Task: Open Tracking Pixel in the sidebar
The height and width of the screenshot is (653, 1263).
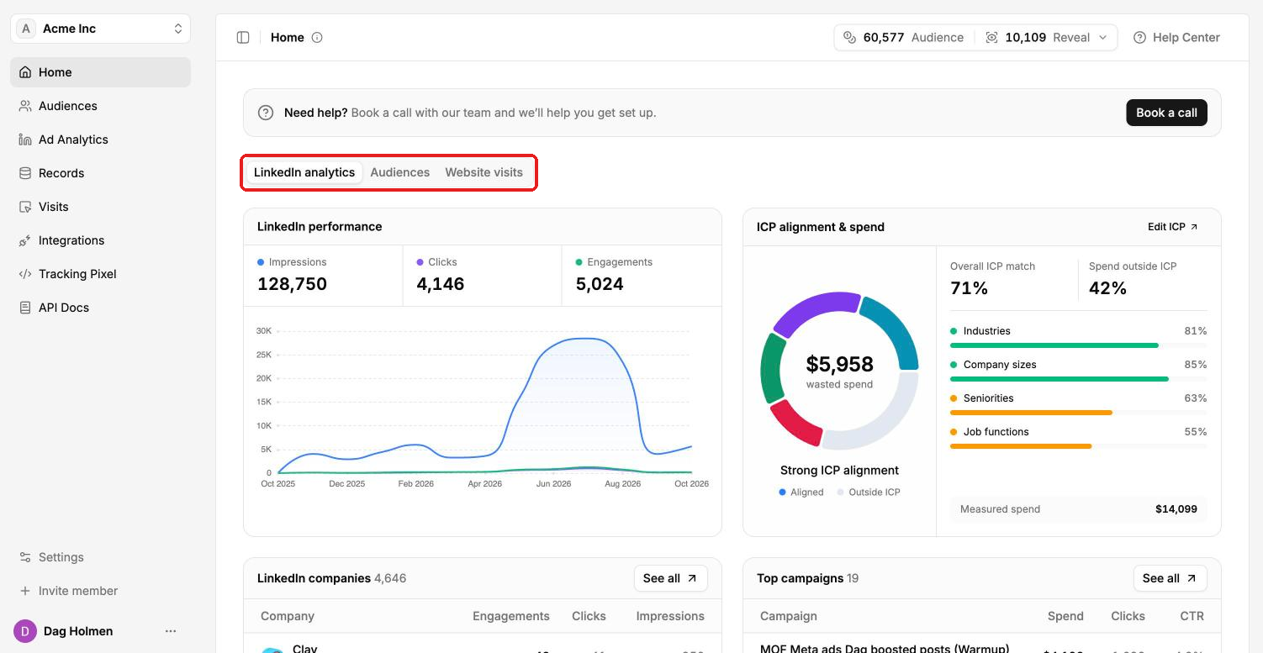Action: click(x=101, y=274)
